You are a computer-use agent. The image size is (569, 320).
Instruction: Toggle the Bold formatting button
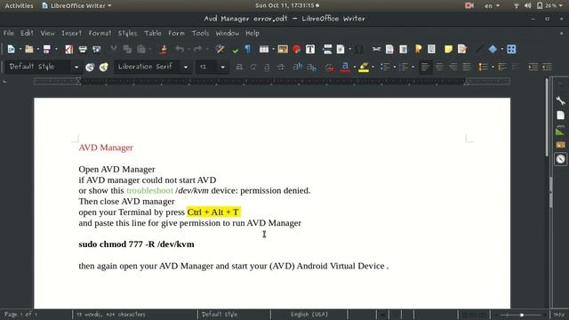[x=239, y=67]
